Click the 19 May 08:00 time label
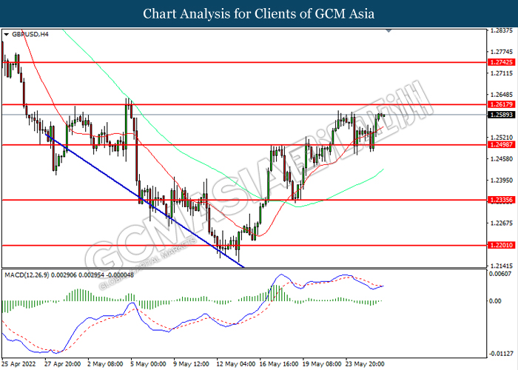Image resolution: width=518 pixels, height=370 pixels. 321,364
